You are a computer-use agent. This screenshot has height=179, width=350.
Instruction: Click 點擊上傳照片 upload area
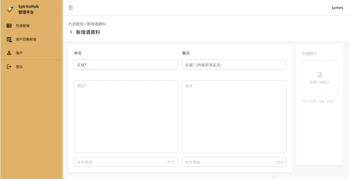click(x=320, y=78)
